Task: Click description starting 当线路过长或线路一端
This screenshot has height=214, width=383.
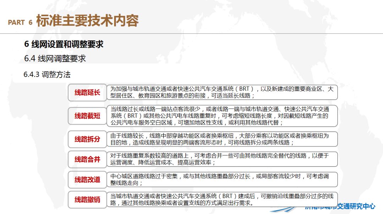Action: click(222, 116)
